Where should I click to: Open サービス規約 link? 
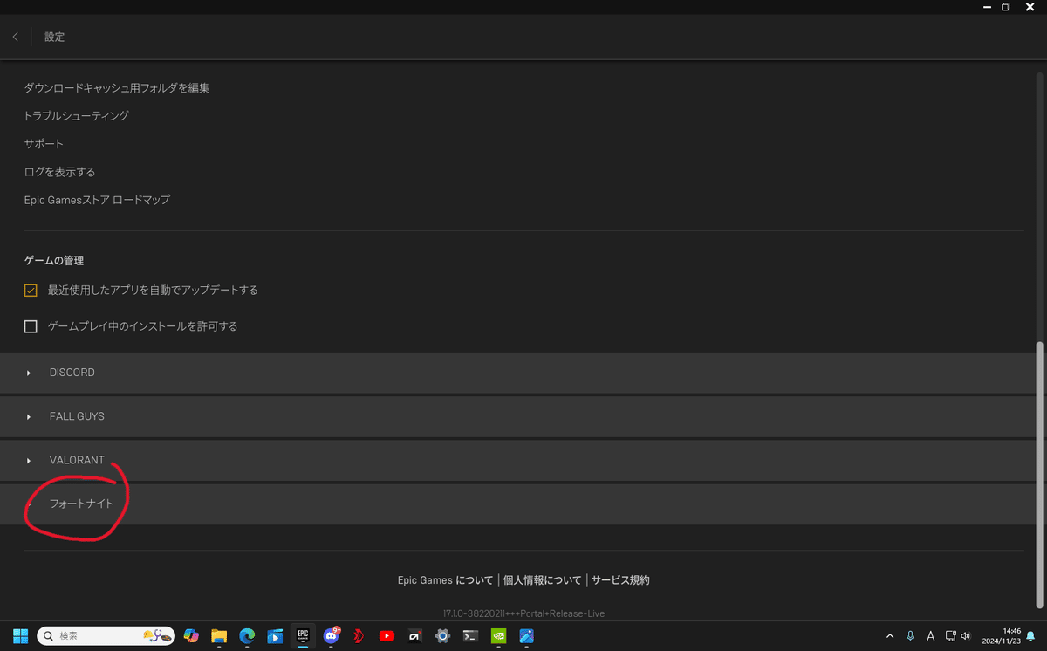click(x=620, y=580)
